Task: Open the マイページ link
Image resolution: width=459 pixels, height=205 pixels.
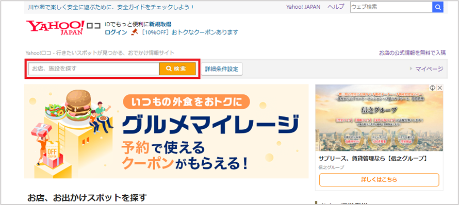Action: point(429,69)
